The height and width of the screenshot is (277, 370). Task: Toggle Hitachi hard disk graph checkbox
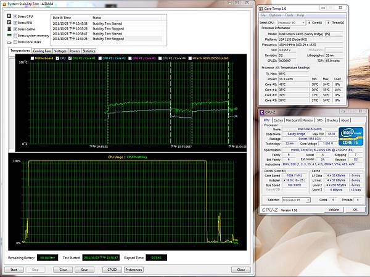point(190,58)
